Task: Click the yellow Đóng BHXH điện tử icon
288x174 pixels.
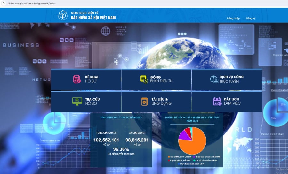Action: (144, 79)
